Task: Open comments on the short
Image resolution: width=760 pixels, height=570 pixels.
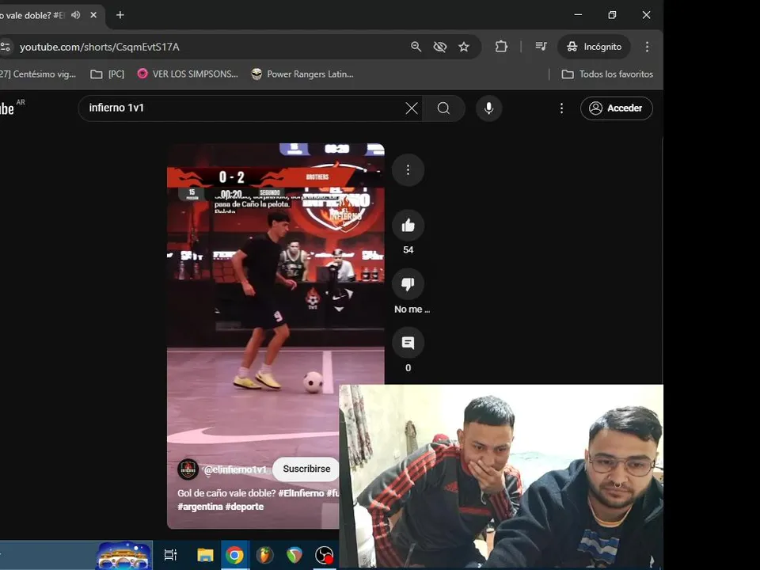Action: [x=408, y=343]
